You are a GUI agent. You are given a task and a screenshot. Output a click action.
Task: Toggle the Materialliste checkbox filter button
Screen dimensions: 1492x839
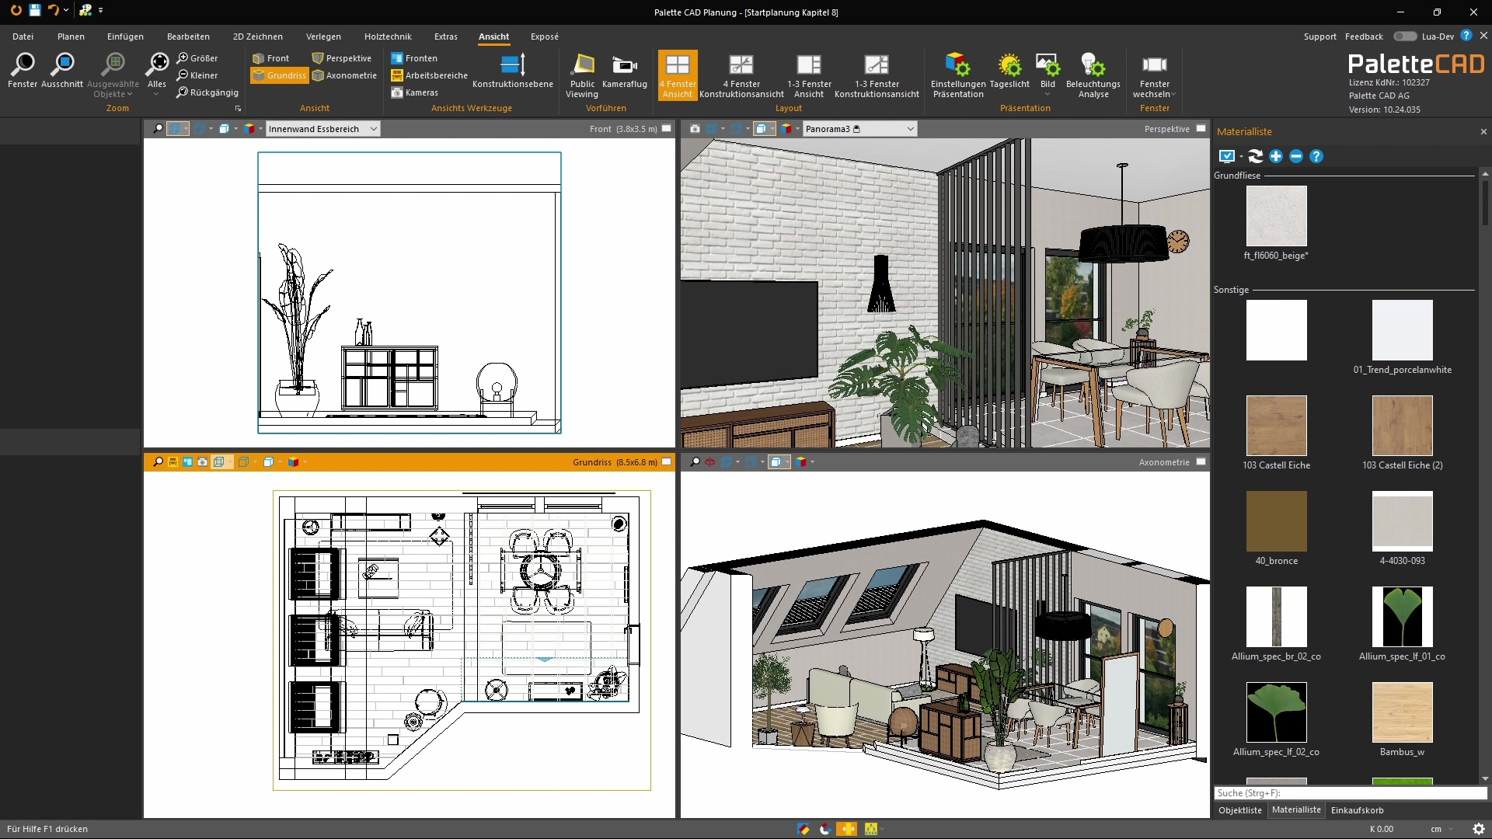(x=1227, y=156)
